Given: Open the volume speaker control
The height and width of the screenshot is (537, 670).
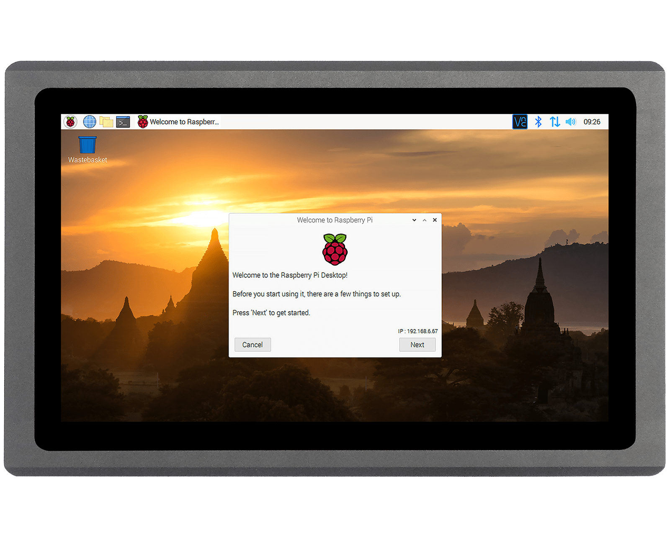Looking at the screenshot, I should tap(571, 122).
